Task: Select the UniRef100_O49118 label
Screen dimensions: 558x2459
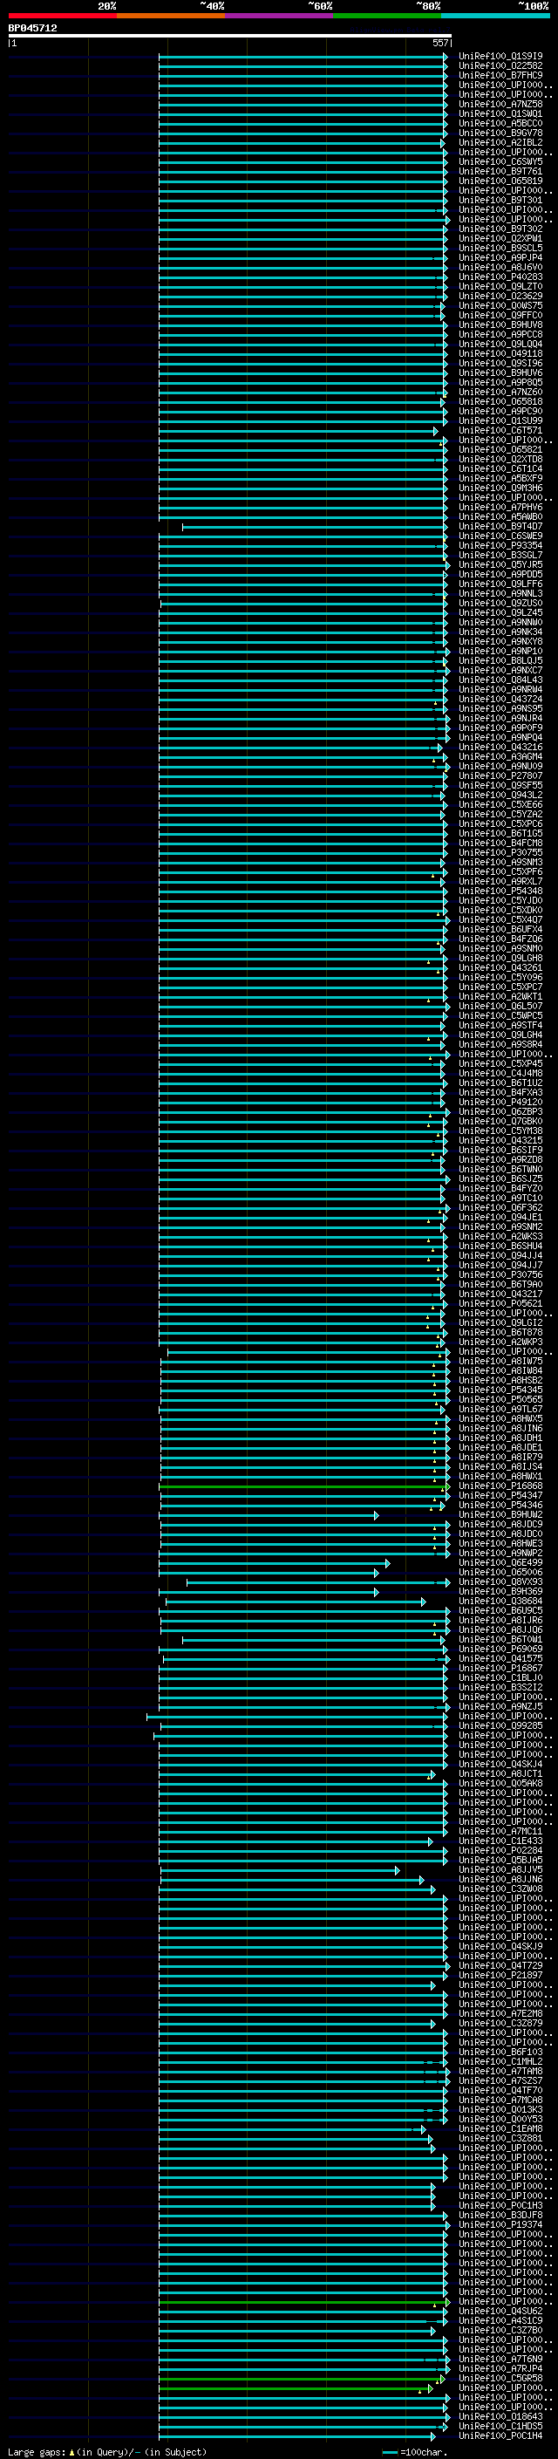Action: [500, 354]
